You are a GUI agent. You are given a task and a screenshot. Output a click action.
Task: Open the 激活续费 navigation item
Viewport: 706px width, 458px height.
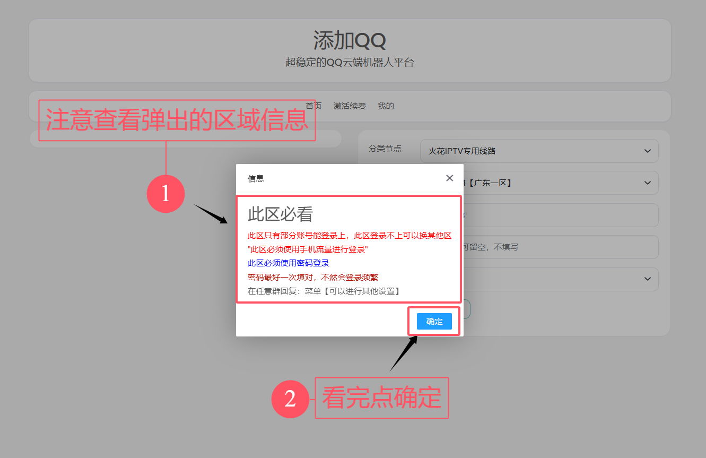point(350,106)
